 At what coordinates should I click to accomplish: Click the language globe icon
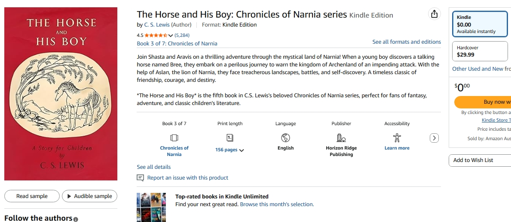click(285, 138)
